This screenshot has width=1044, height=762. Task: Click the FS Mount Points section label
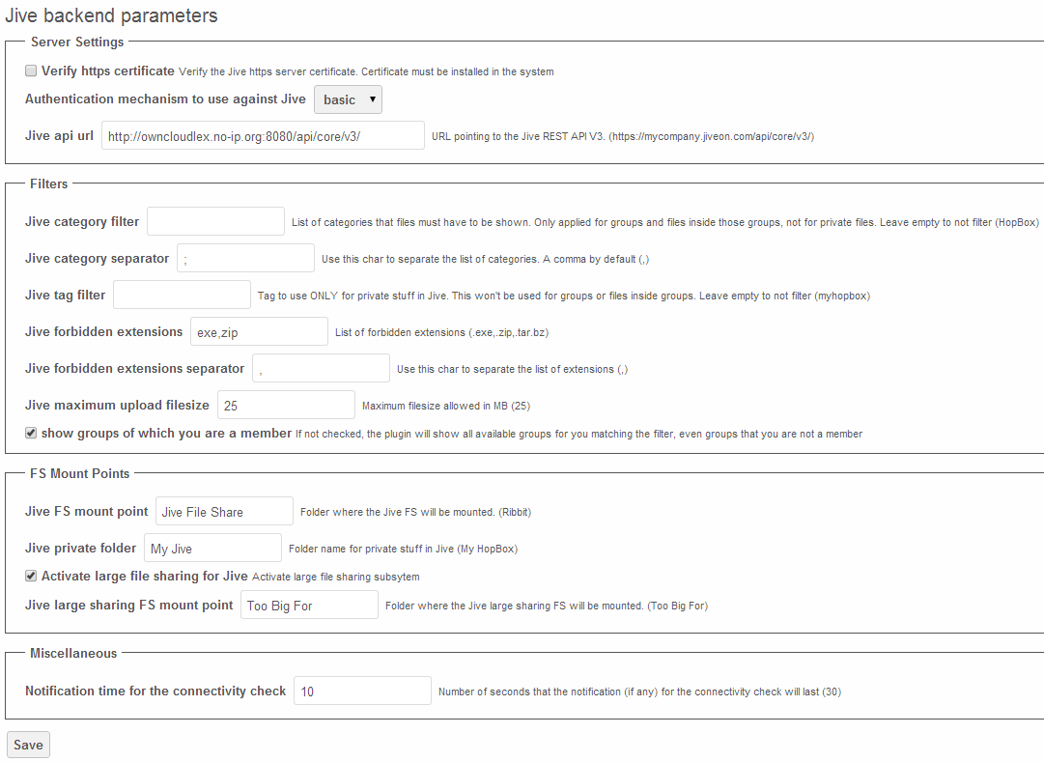pyautogui.click(x=80, y=473)
